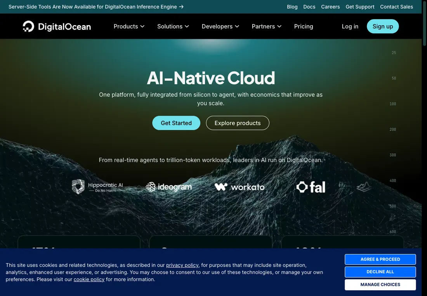Open Get Support link
Image resolution: width=427 pixels, height=296 pixels.
point(360,7)
